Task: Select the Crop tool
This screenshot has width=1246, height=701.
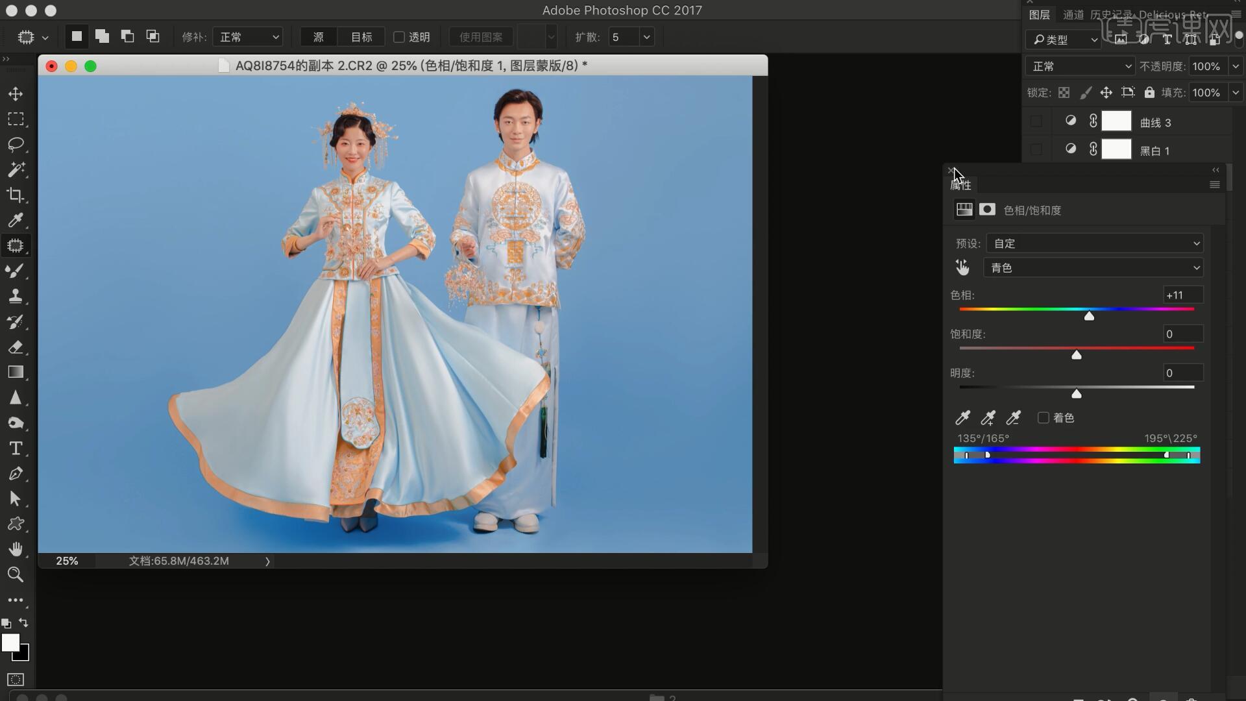Action: point(16,195)
